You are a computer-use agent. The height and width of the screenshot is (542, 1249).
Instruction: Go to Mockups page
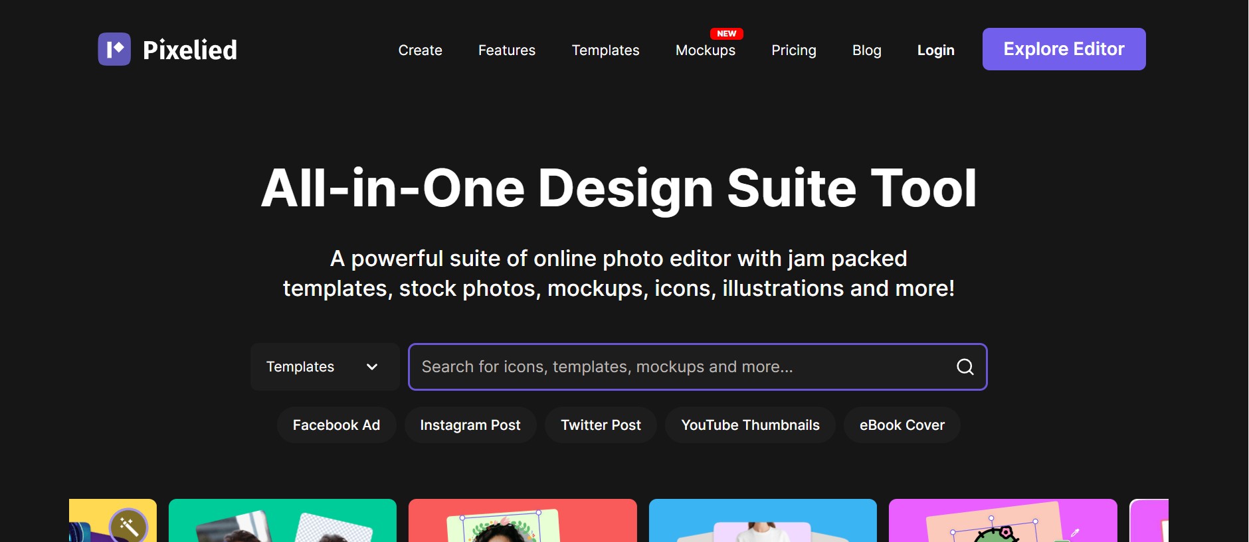(x=705, y=50)
